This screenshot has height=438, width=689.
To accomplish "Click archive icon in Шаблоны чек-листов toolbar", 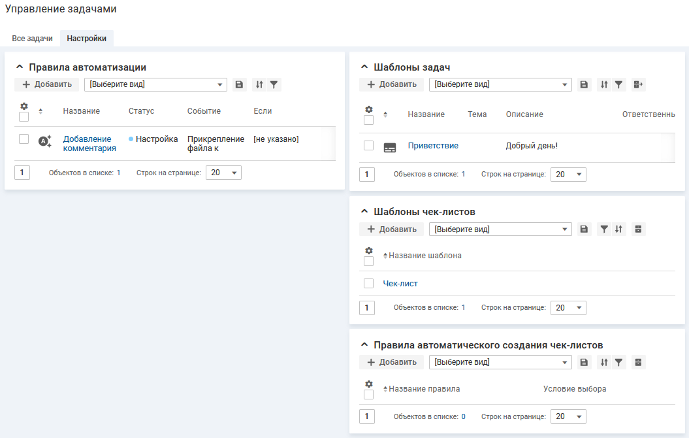I will (x=638, y=229).
